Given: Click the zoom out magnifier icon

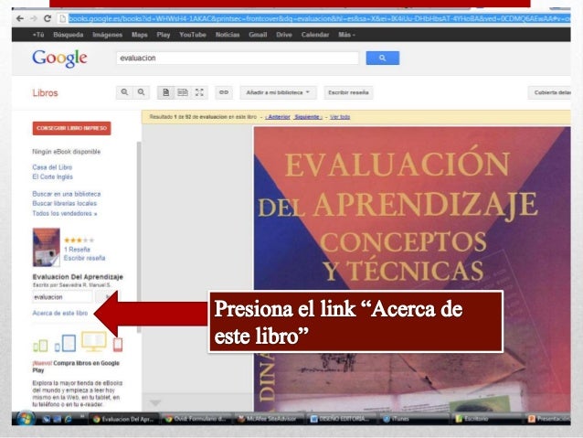Looking at the screenshot, I should [x=142, y=92].
